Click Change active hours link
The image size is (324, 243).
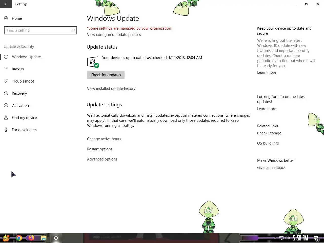(104, 139)
